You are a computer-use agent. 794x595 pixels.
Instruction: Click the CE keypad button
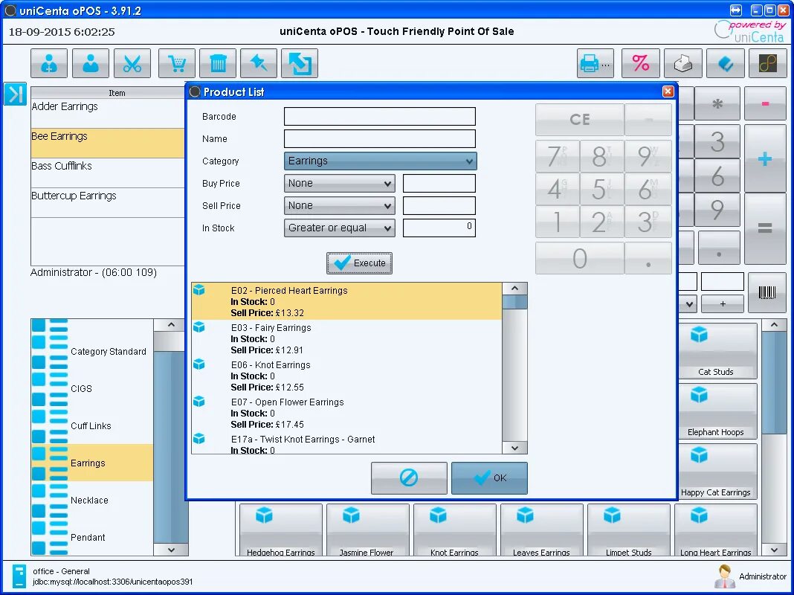580,120
